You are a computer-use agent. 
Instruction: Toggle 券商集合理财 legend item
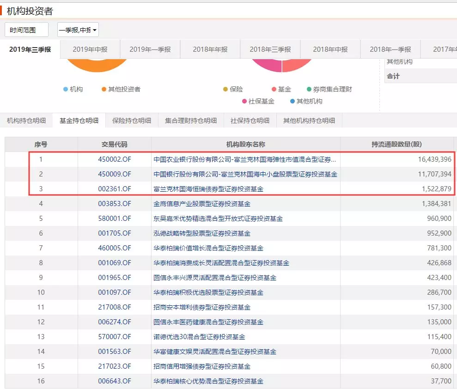pyautogui.click(x=309, y=89)
